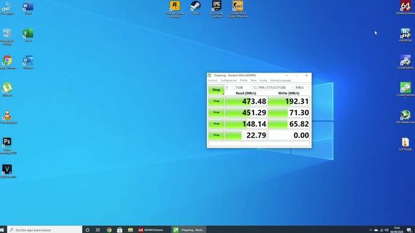Select the CrystalDiskMark 7 desktop icon
Image resolution: width=415 pixels, height=233 pixels.
[x=405, y=91]
